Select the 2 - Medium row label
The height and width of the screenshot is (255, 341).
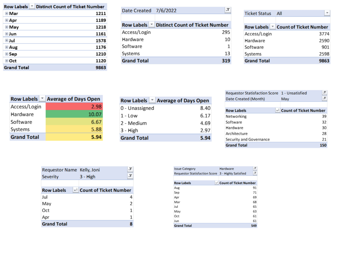click(x=134, y=123)
